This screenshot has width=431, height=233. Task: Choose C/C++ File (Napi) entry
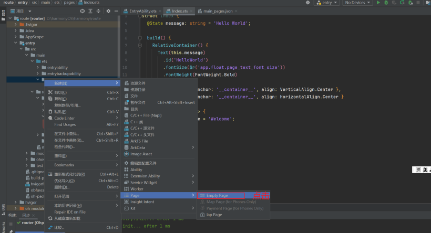(159, 115)
